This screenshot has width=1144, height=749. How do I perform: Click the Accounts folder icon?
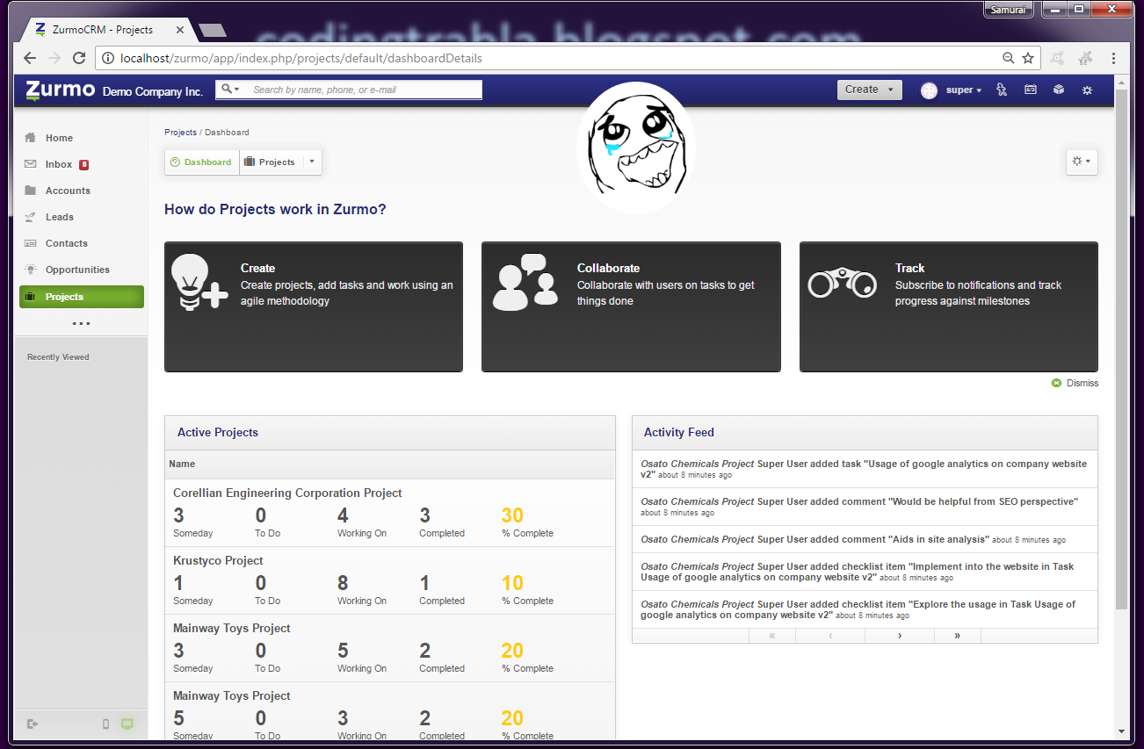coord(31,191)
